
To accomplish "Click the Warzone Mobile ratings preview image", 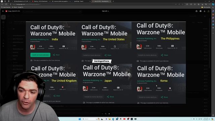I will 106,63.
